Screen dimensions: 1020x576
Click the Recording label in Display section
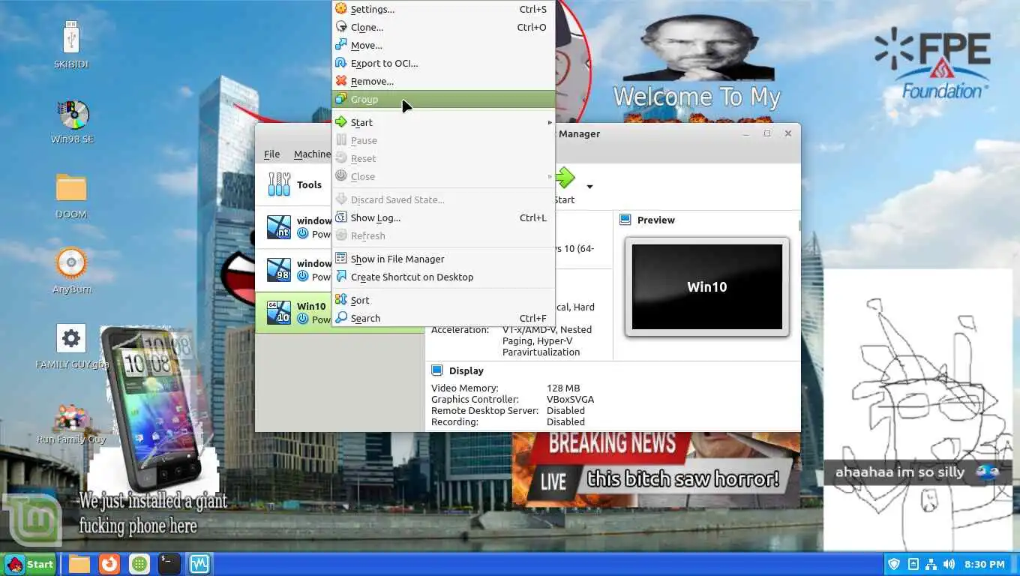click(454, 421)
